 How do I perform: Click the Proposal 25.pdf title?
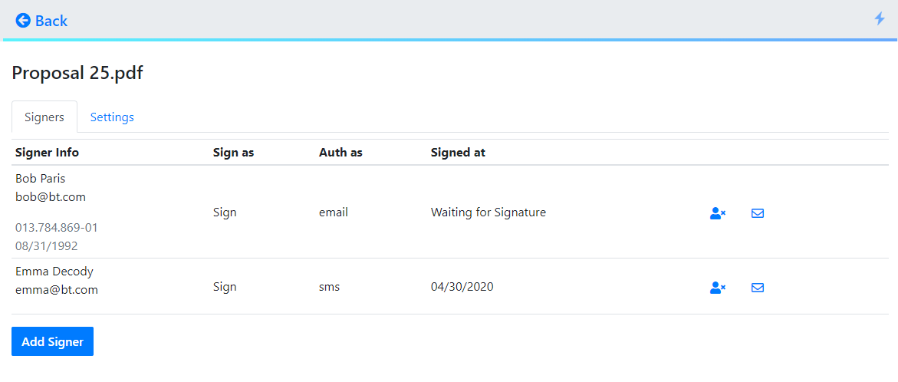pos(77,73)
